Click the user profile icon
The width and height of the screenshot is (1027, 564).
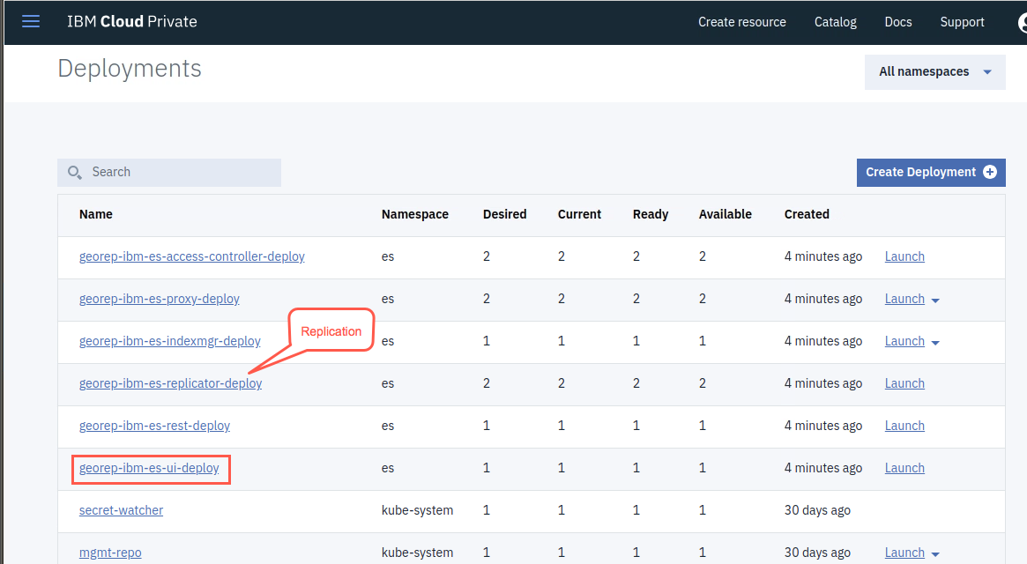[x=1023, y=22]
